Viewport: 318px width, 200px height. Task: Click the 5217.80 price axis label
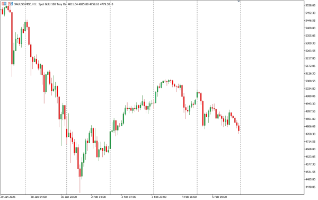(x=311, y=58)
